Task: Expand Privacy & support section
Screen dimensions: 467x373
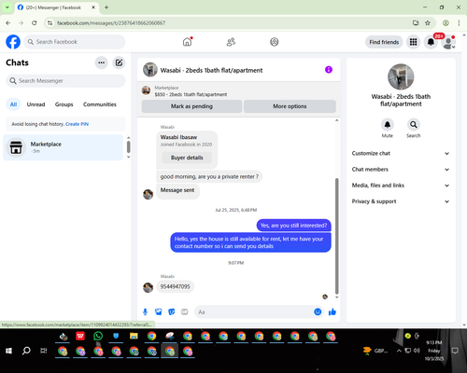Action: tap(401, 201)
